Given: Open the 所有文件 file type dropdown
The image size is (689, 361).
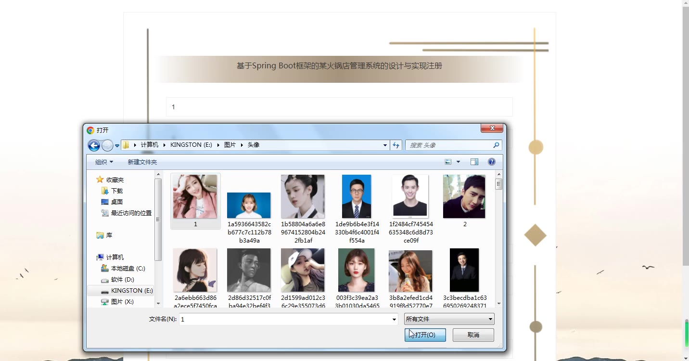Looking at the screenshot, I should click(449, 319).
